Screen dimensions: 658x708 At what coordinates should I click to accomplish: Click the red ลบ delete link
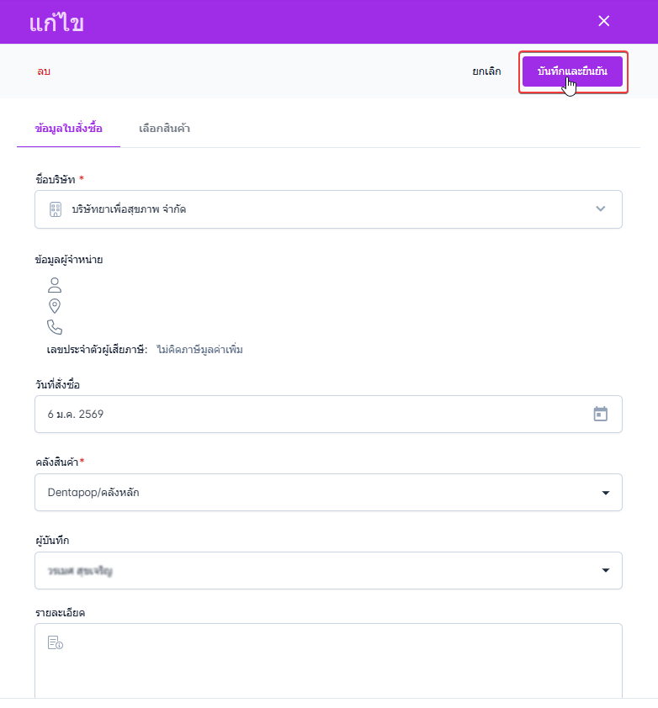(x=44, y=71)
